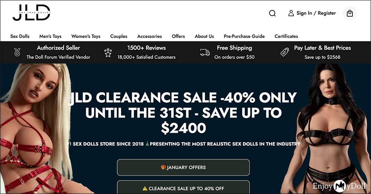This screenshot has height=194, width=371.
Task: Click Clearance Sale up to 40% Off button
Action: (x=183, y=187)
